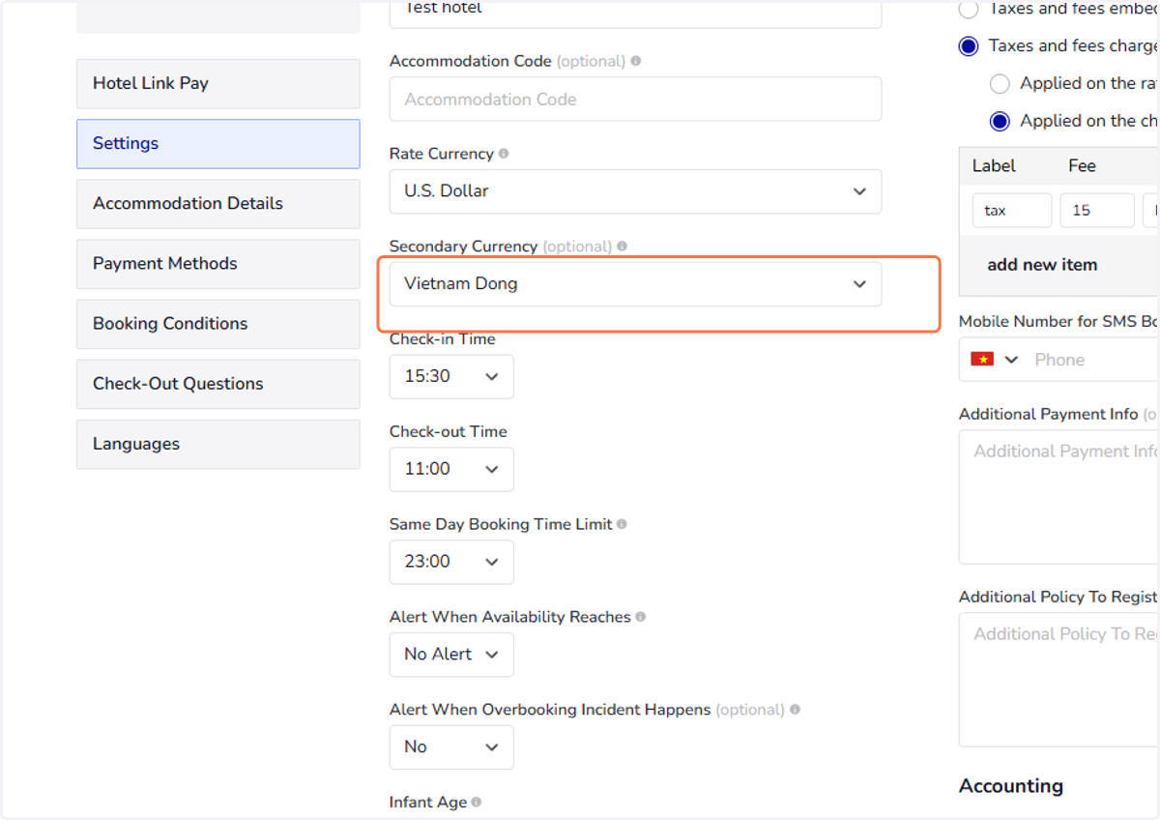Image resolution: width=1160 pixels, height=820 pixels.
Task: Open the overbooking incident dropdown showing No
Action: (x=451, y=747)
